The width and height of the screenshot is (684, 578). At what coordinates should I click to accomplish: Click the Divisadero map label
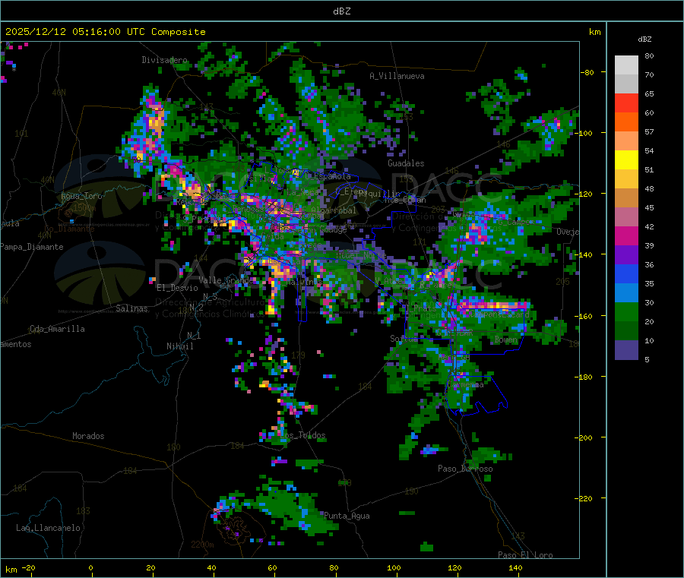pos(164,60)
